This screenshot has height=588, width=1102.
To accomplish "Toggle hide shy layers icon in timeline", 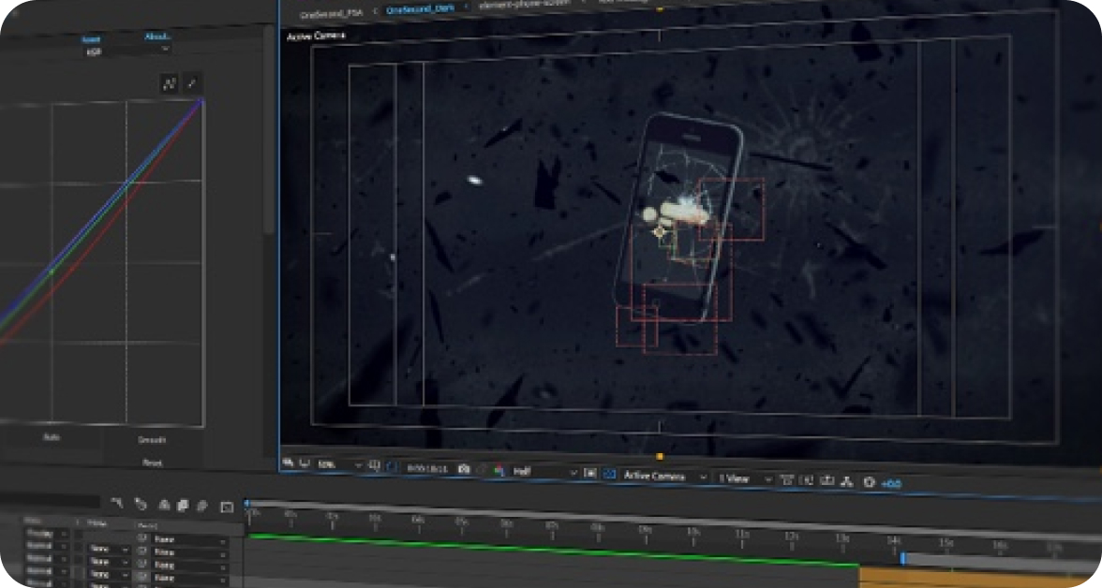I will [164, 505].
